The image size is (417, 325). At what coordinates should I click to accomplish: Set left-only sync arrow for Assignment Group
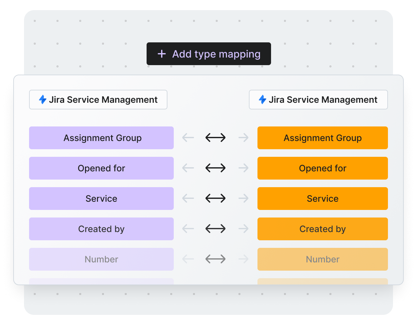(188, 138)
